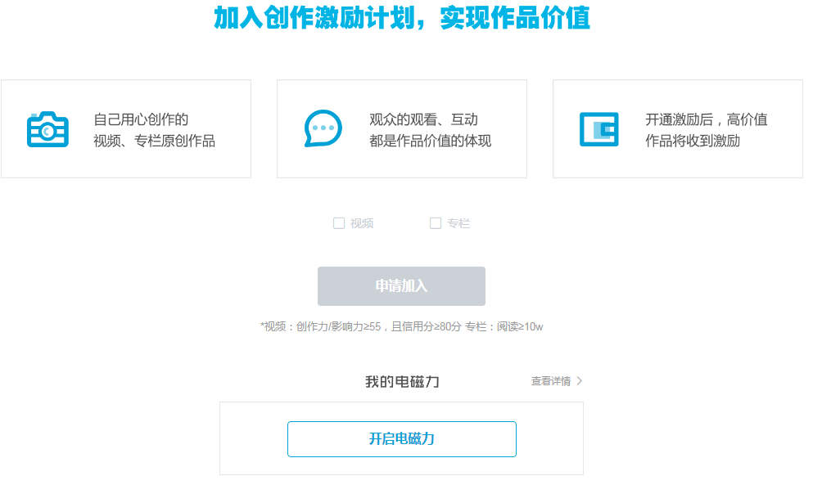This screenshot has height=485, width=822.
Task: Click the chevron next to 查看详情
Action: 580,381
